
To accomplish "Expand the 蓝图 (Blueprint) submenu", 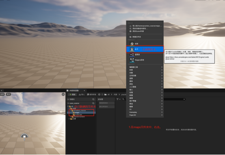I will click(x=145, y=78).
